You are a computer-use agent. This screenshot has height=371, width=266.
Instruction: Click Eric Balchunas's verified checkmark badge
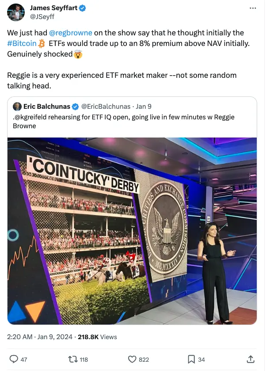click(x=75, y=107)
